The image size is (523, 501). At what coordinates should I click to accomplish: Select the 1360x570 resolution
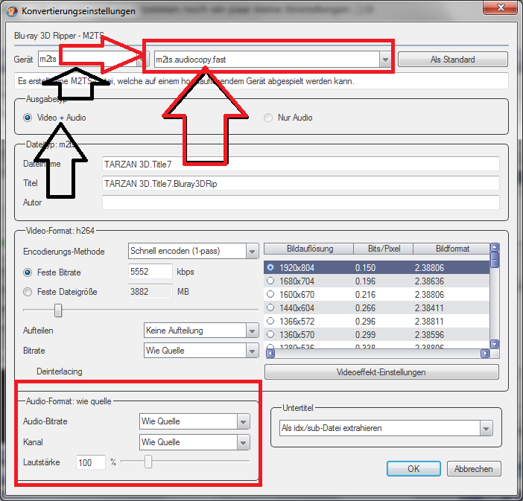click(x=270, y=334)
